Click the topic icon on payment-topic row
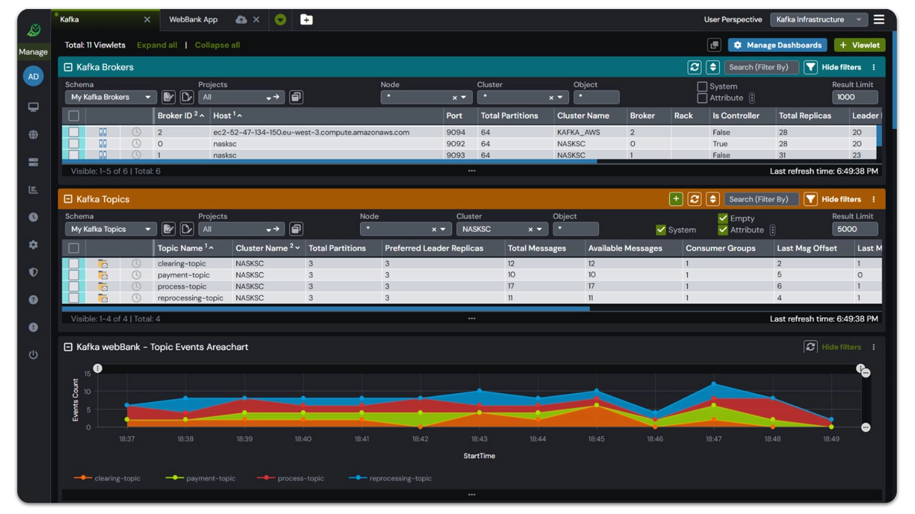Screen dimensions: 915x514 pyautogui.click(x=103, y=275)
